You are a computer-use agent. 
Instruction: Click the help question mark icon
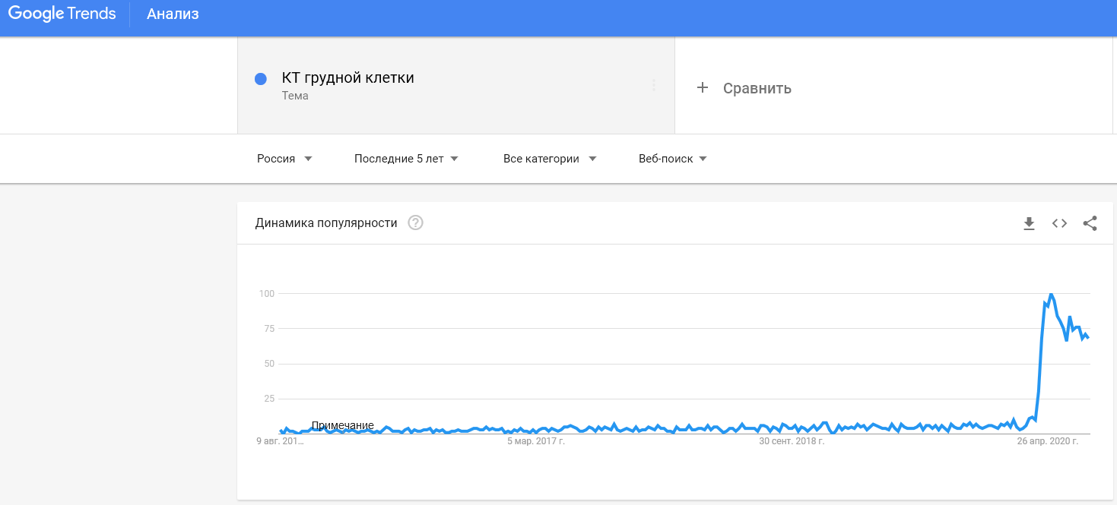[415, 223]
